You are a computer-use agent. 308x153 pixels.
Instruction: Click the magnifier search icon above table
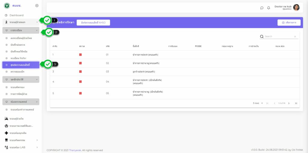[262, 37]
